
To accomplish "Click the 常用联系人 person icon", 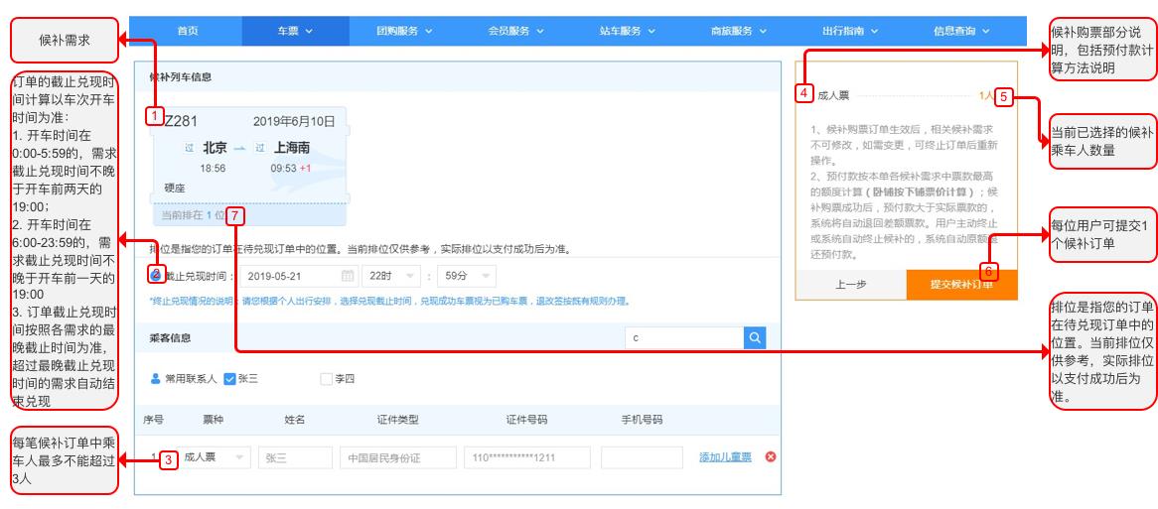I will click(x=155, y=378).
